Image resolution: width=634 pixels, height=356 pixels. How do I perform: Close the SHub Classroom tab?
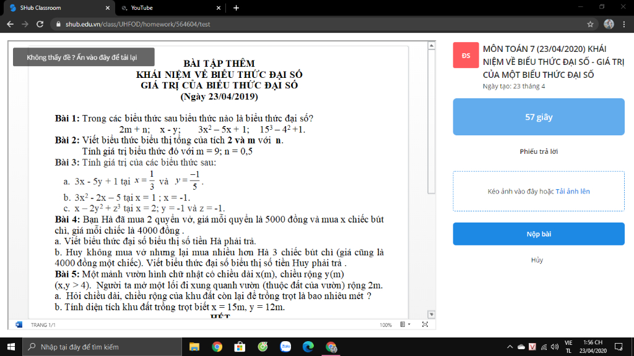(108, 7)
